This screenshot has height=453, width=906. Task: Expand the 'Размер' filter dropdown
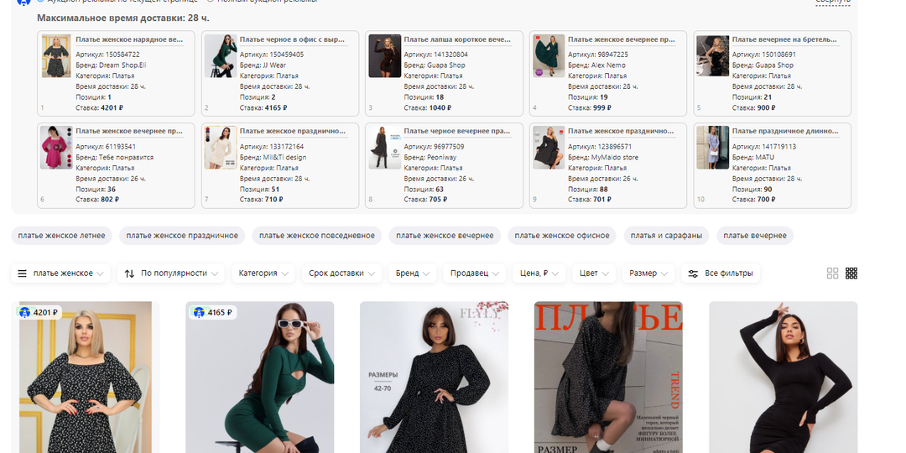coord(648,273)
